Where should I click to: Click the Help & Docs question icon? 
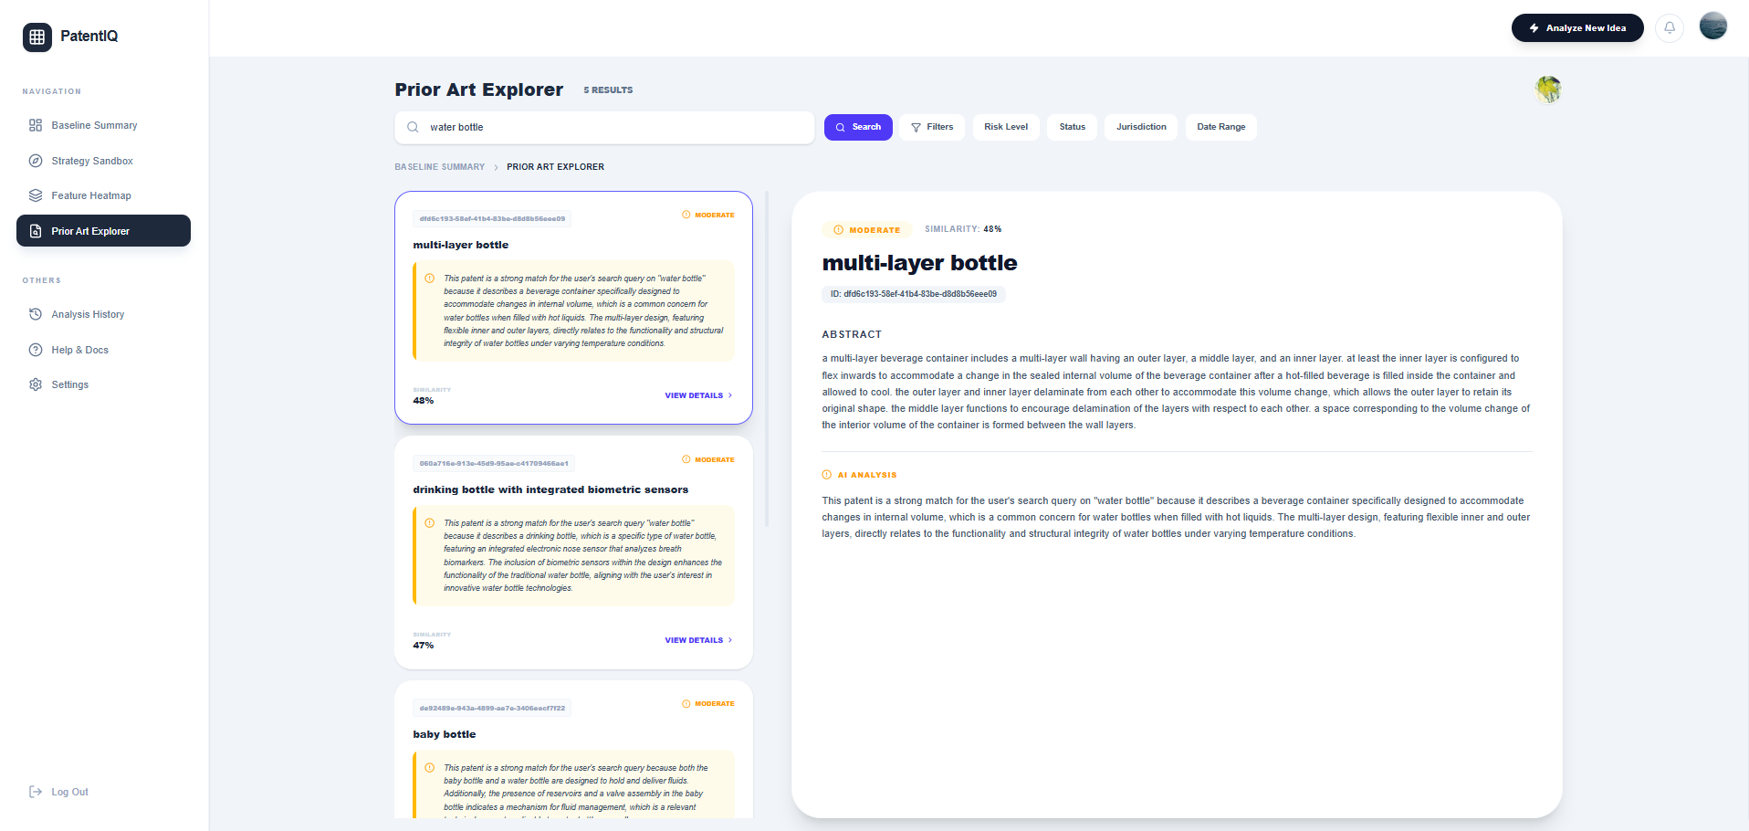pyautogui.click(x=36, y=350)
